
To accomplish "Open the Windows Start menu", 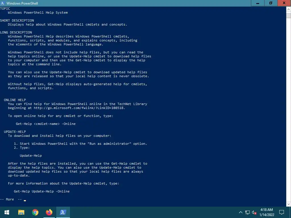I will (7, 212).
